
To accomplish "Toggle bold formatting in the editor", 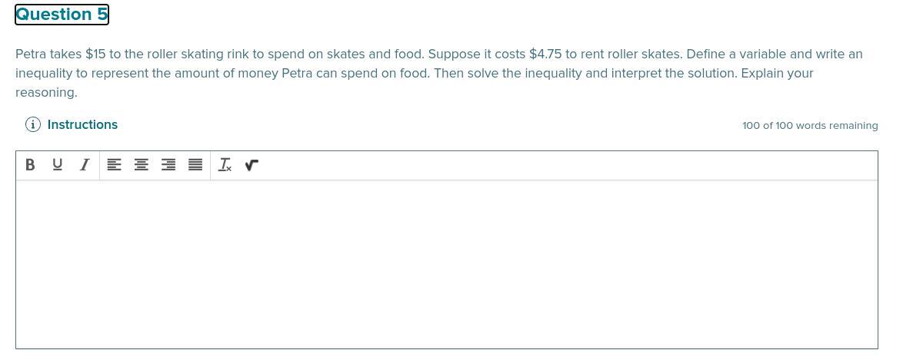I will 30,164.
